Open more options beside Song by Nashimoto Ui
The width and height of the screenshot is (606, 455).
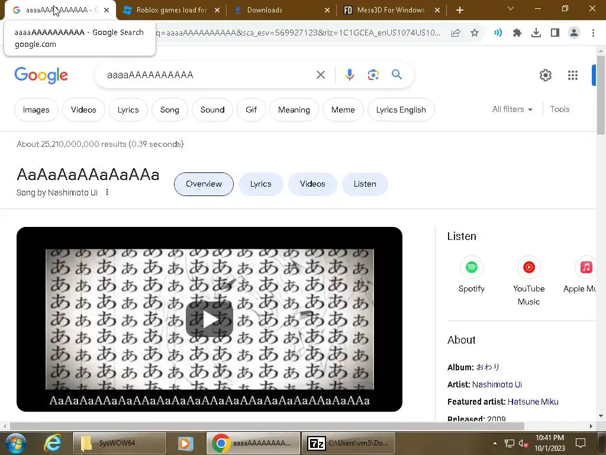[x=107, y=192]
